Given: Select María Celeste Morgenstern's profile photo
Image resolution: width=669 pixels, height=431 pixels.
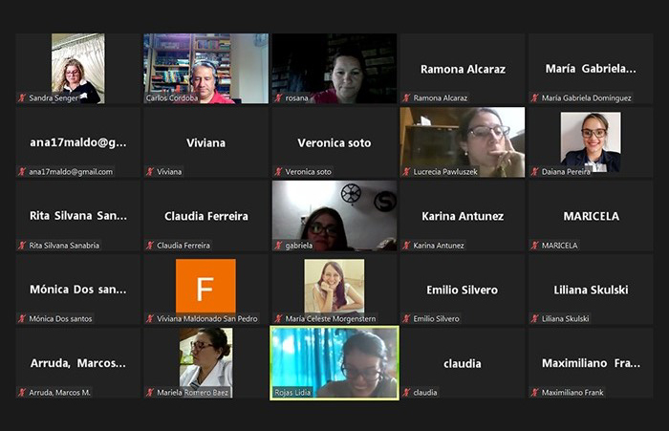Looking at the screenshot, I should click(x=334, y=286).
